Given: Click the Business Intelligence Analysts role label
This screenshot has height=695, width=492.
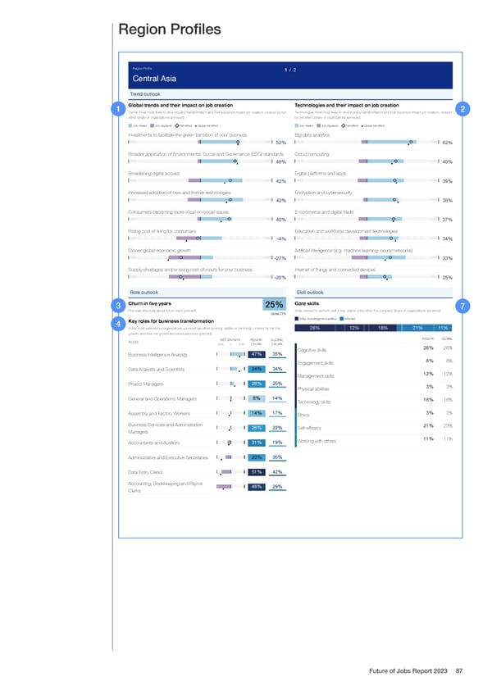Looking at the screenshot, I should pyautogui.click(x=162, y=354).
